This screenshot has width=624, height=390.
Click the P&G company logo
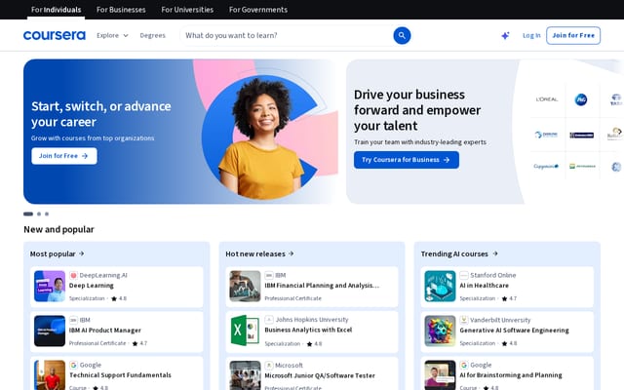coord(581,99)
